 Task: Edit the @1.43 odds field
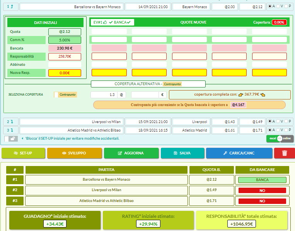click(x=225, y=122)
